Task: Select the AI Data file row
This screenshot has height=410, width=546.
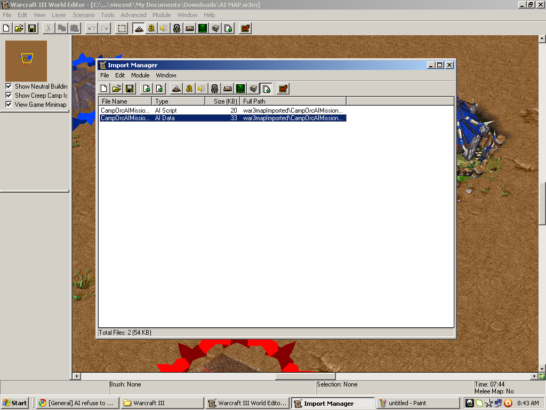Action: pos(223,118)
